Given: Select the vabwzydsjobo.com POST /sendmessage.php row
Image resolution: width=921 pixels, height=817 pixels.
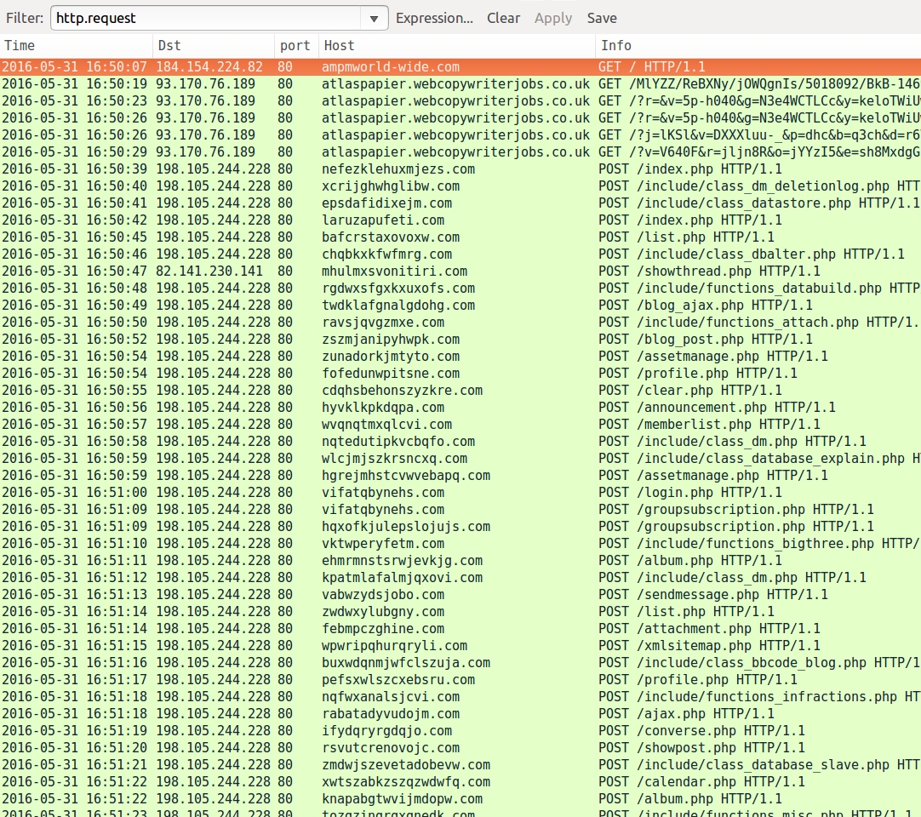Looking at the screenshot, I should pos(382,594).
